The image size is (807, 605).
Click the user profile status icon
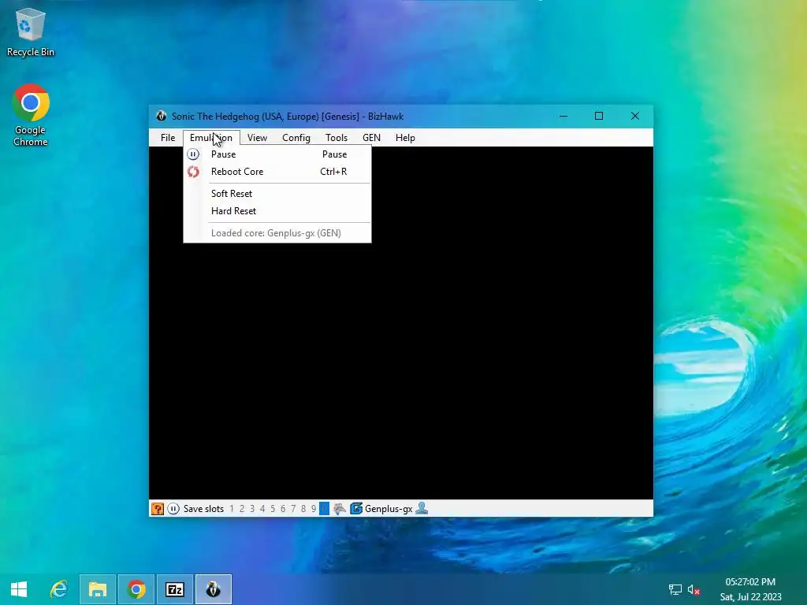[422, 509]
